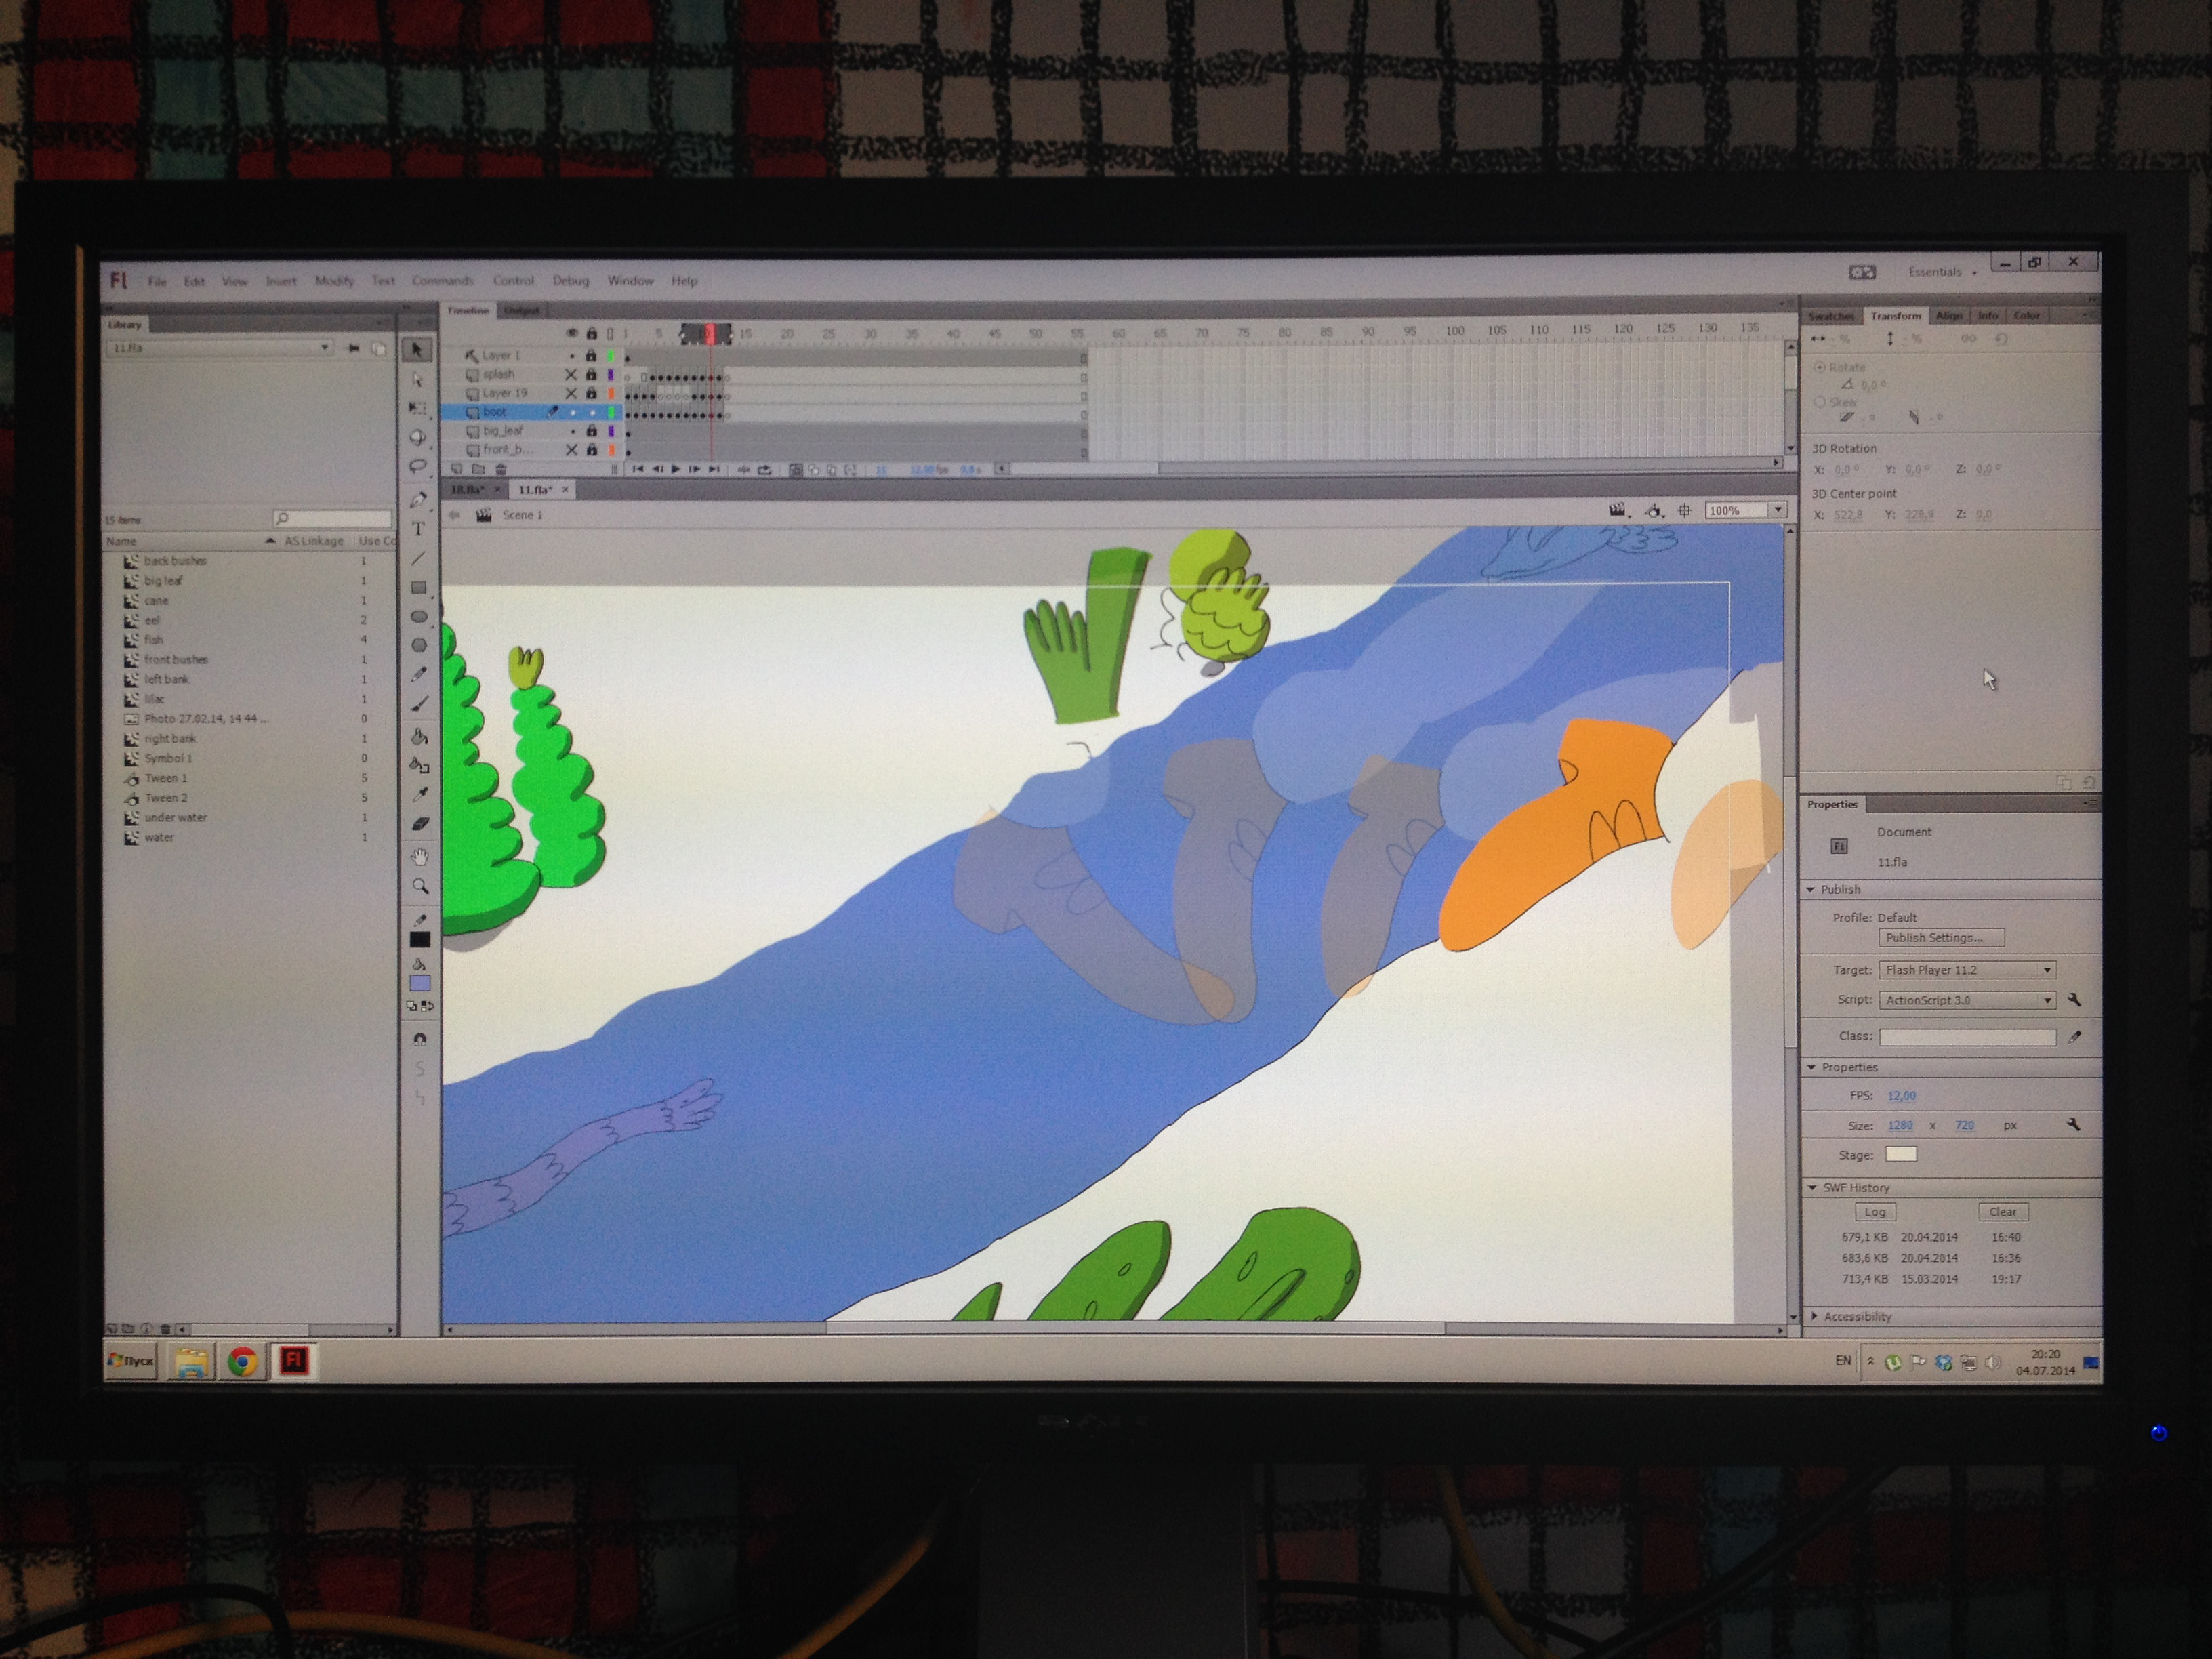Select the Eraser tool
Image resolution: width=2212 pixels, height=1659 pixels.
pos(420,823)
